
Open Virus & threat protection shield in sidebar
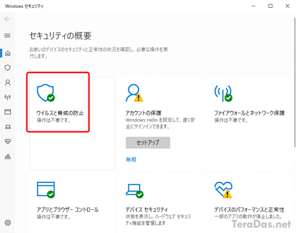[8, 68]
